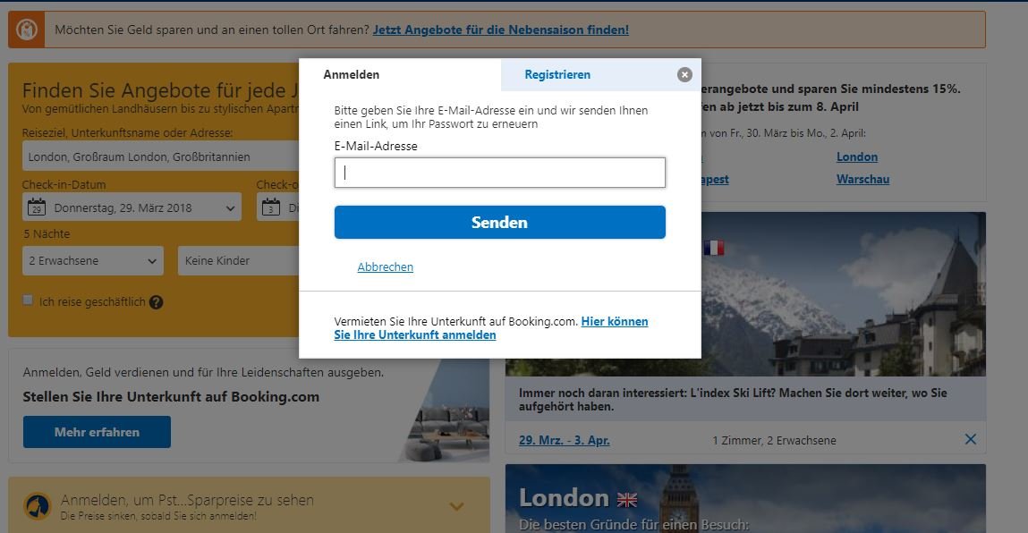Screen dimensions: 1028x533
Task: Select the Anmelden tab
Action: 353,74
